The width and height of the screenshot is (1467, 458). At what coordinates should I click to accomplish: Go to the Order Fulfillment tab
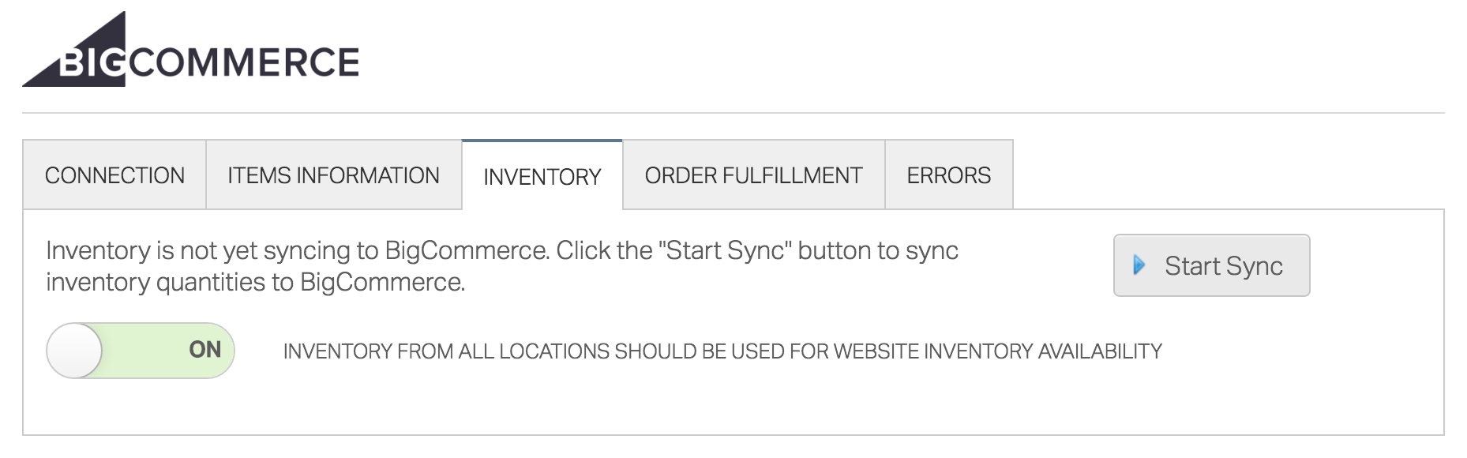(x=754, y=175)
